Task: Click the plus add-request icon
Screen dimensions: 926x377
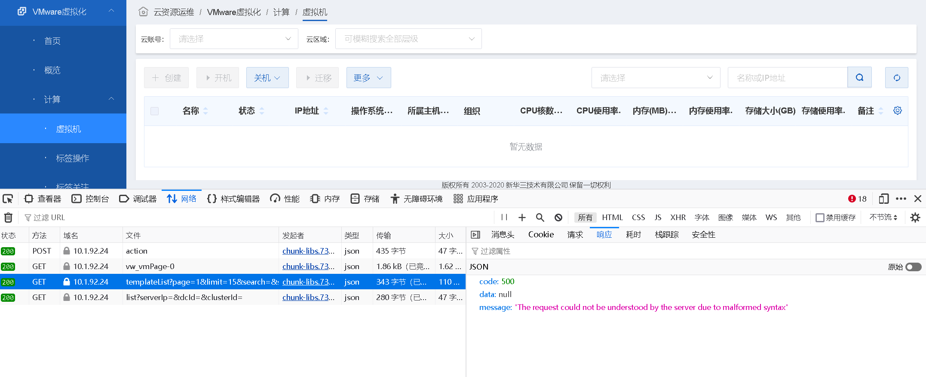Action: (522, 218)
